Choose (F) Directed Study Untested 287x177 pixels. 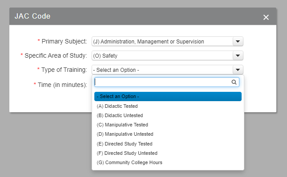click(168, 153)
